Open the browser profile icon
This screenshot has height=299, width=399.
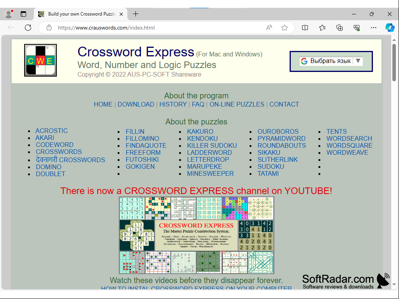9,14
